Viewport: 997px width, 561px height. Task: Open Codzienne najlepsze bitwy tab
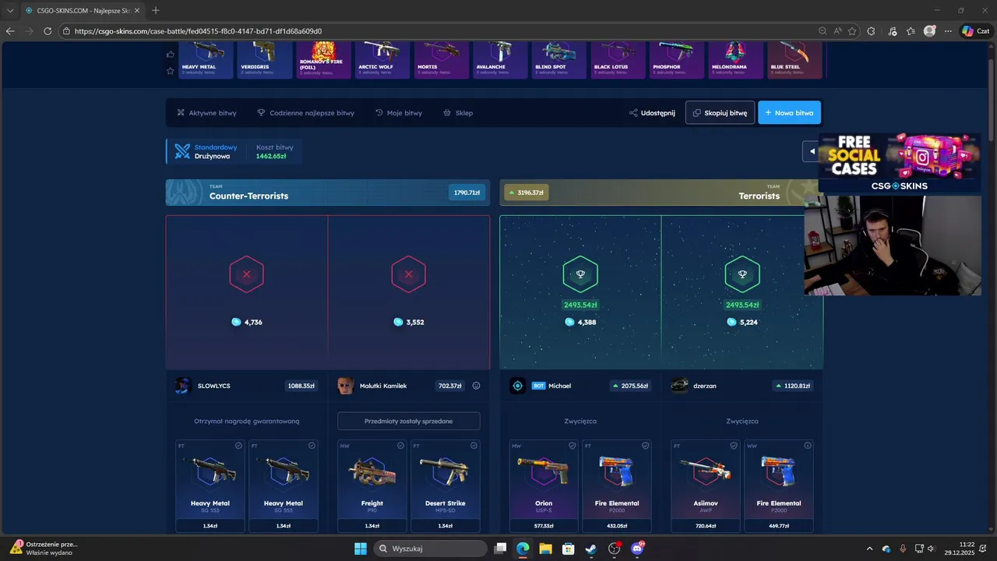[305, 113]
